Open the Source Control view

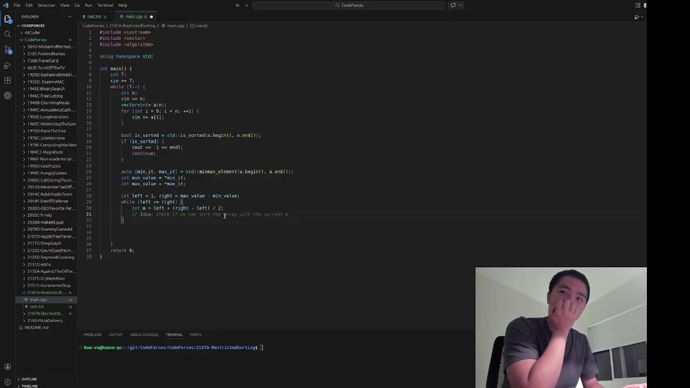[x=8, y=50]
